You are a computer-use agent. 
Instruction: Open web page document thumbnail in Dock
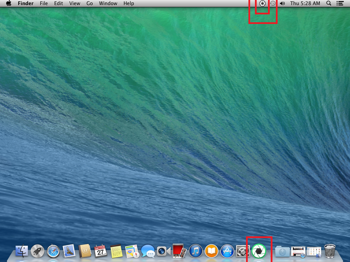coord(298,252)
